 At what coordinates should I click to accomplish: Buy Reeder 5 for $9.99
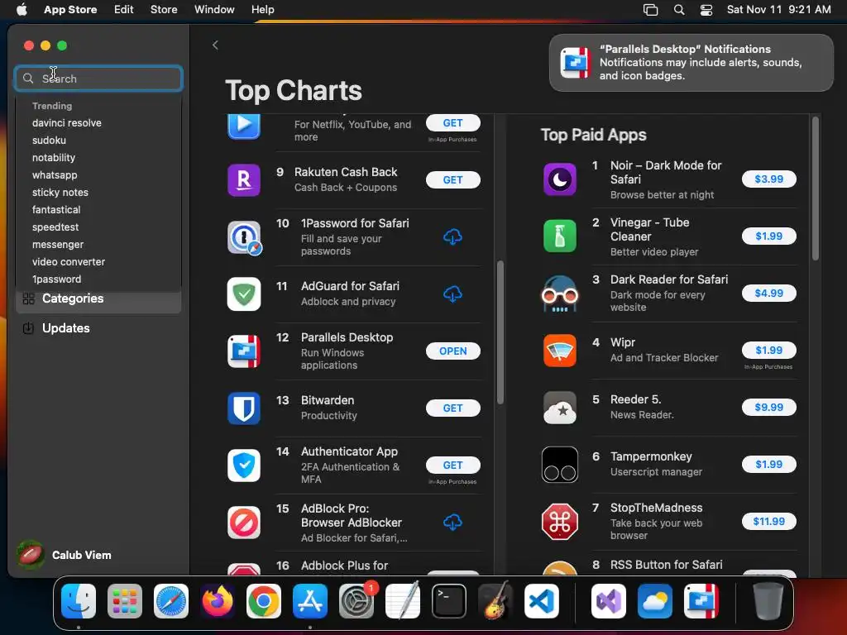[x=768, y=407]
